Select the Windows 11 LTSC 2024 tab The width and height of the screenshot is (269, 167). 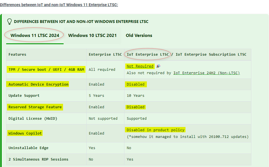coord(35,36)
